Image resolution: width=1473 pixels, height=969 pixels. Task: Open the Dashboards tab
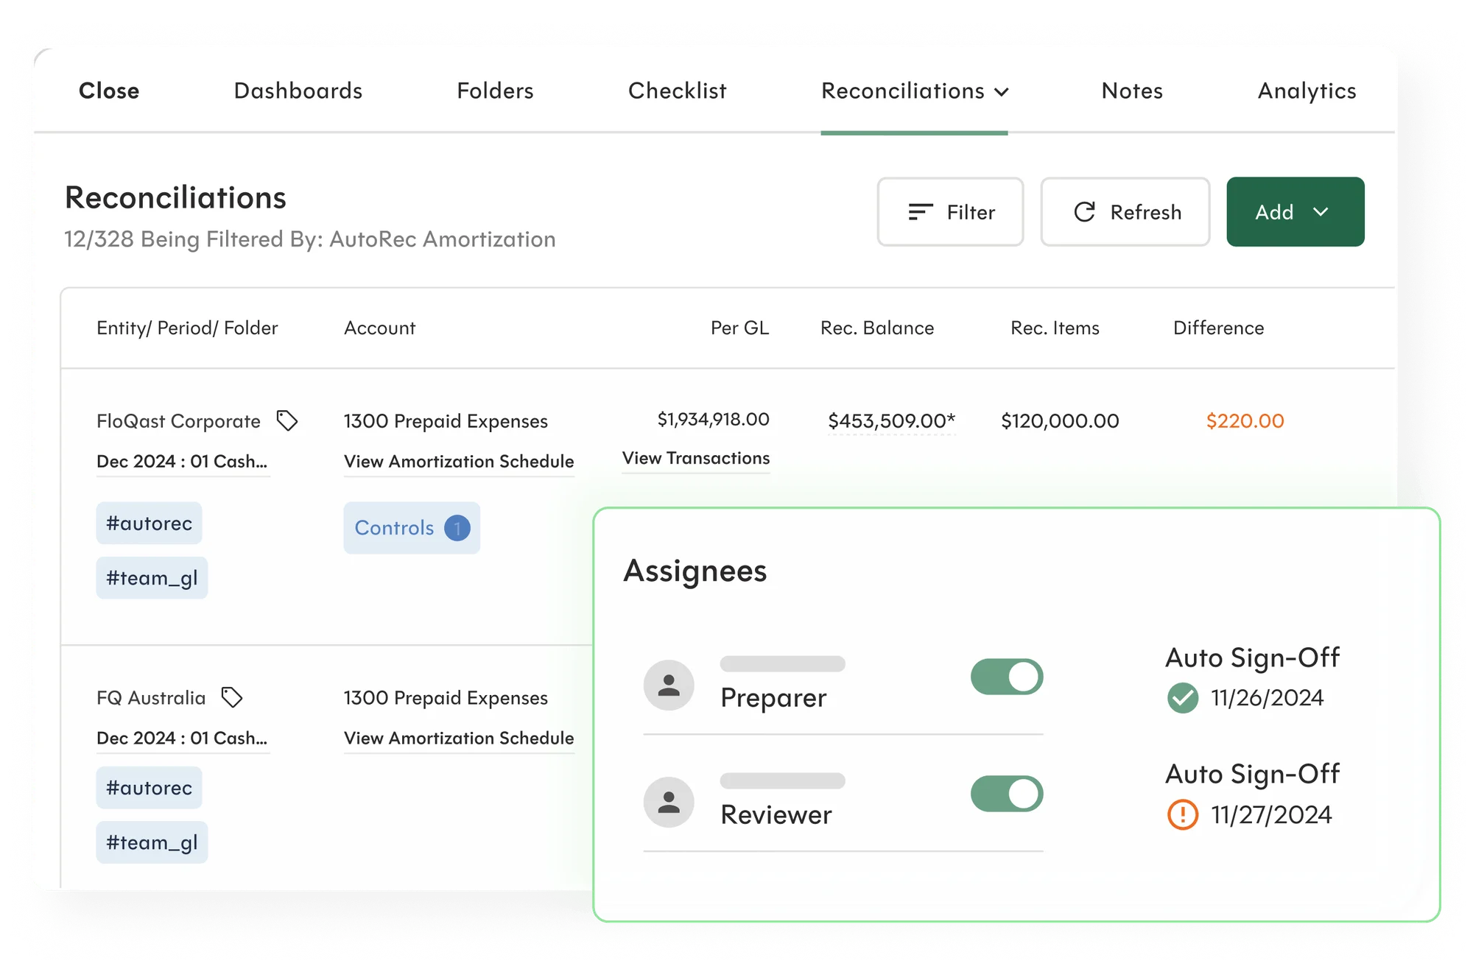click(x=298, y=91)
